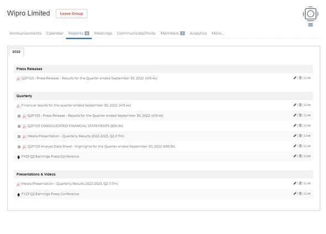The width and height of the screenshot is (326, 234).
Task: Open the Announcements tab
Action: tap(25, 33)
